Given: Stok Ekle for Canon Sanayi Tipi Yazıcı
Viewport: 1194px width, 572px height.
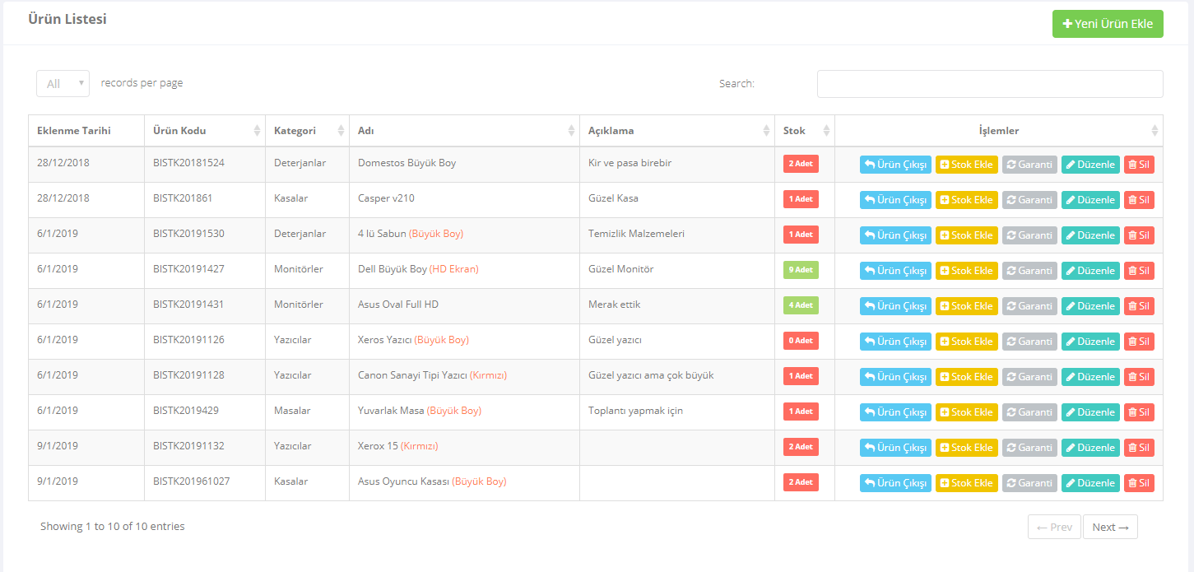Looking at the screenshot, I should (966, 377).
